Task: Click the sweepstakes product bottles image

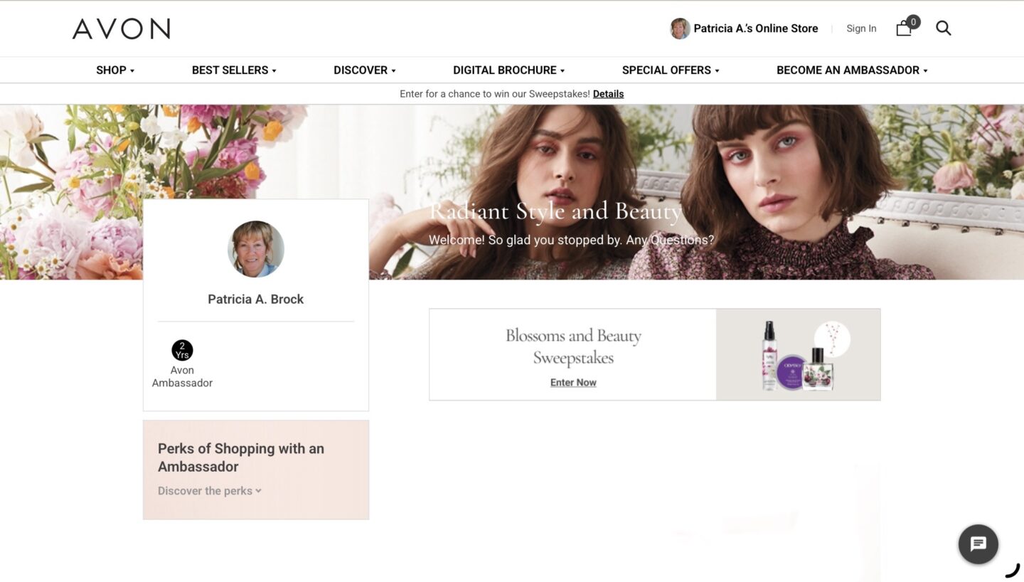Action: [798, 354]
